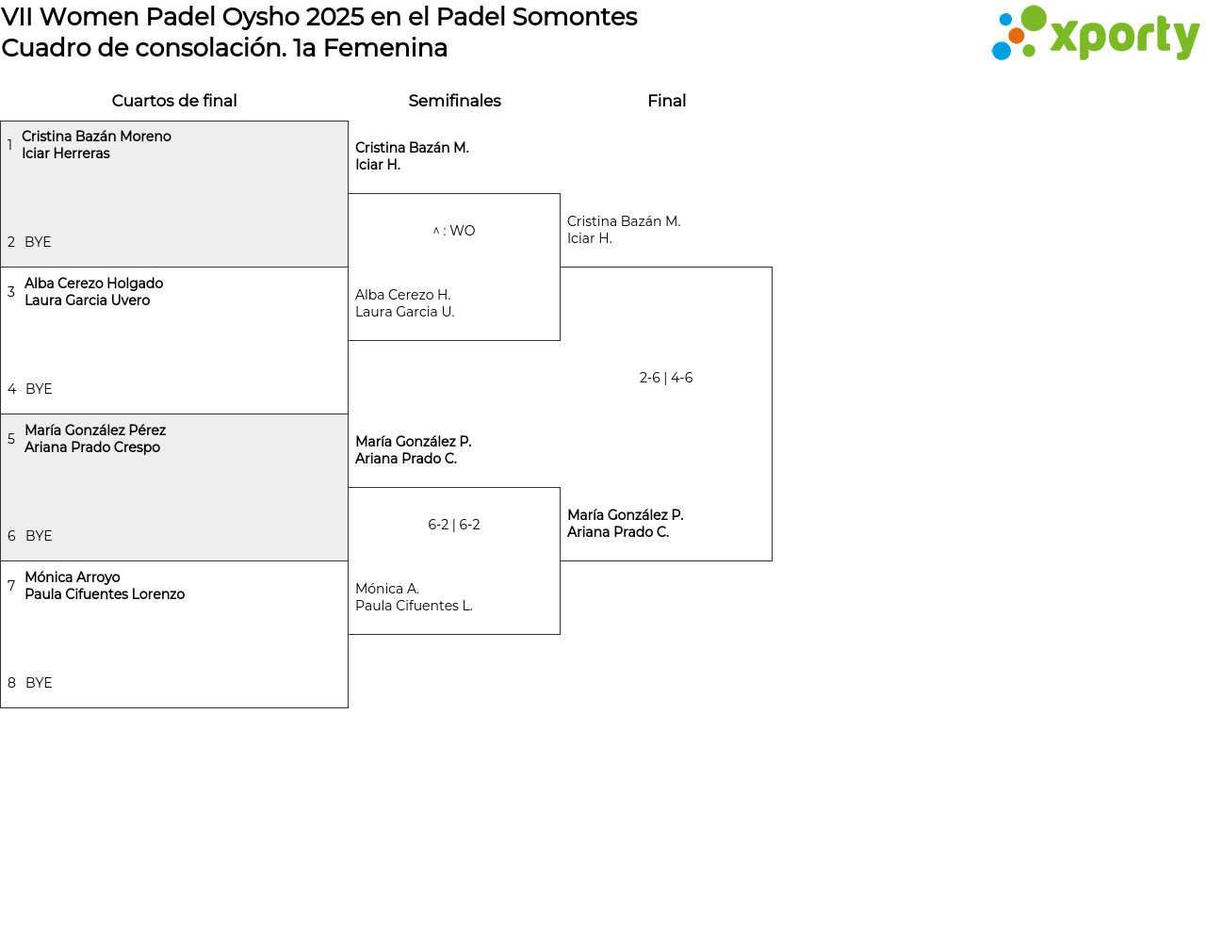The width and height of the screenshot is (1206, 925).
Task: Click the 2-6 | 4-6 final score
Action: [x=666, y=378]
